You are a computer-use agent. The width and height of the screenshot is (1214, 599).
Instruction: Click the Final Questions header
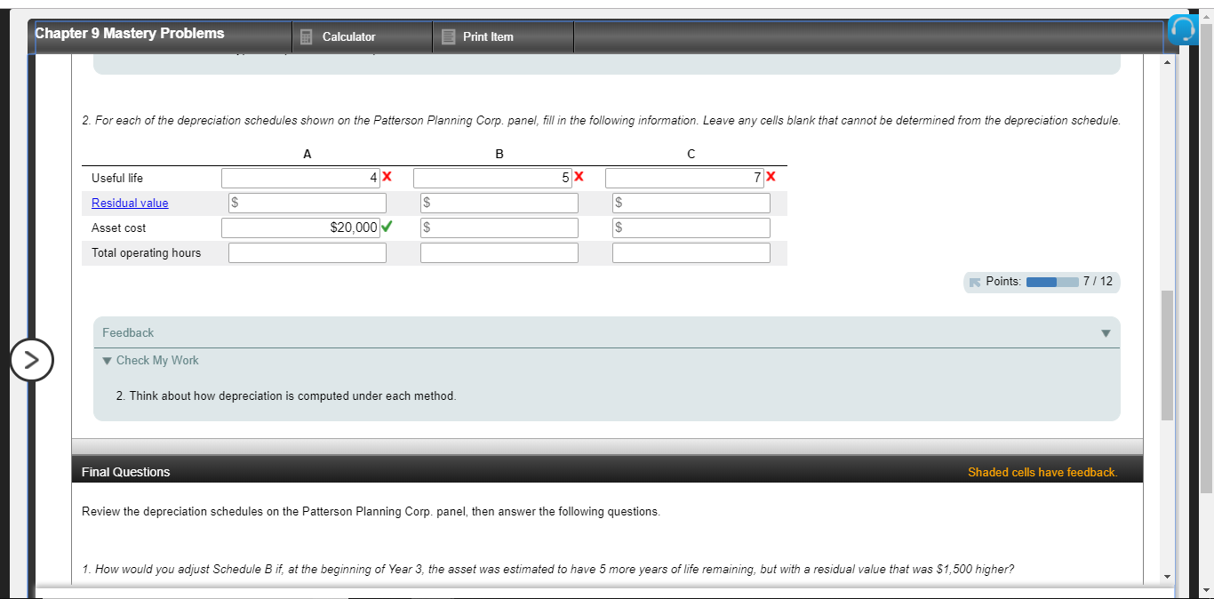click(126, 472)
